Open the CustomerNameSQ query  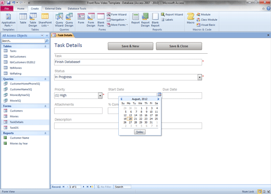[25, 89]
